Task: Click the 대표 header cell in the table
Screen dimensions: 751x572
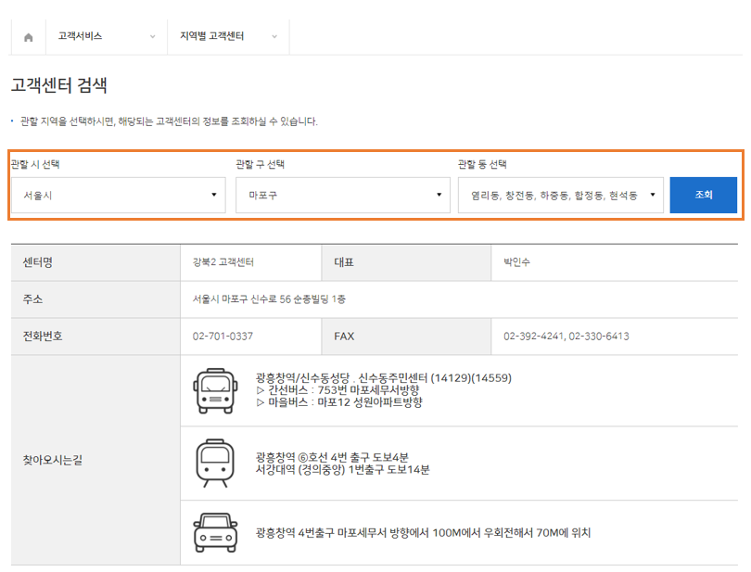Action: click(340, 262)
